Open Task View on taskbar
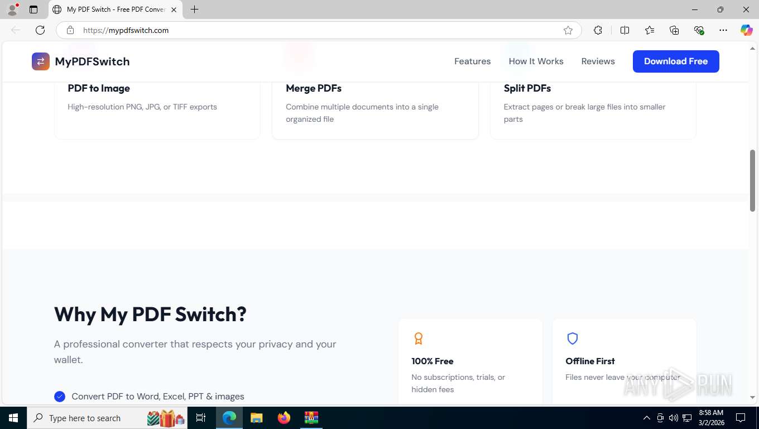Viewport: 759px width, 429px height. coord(201,418)
